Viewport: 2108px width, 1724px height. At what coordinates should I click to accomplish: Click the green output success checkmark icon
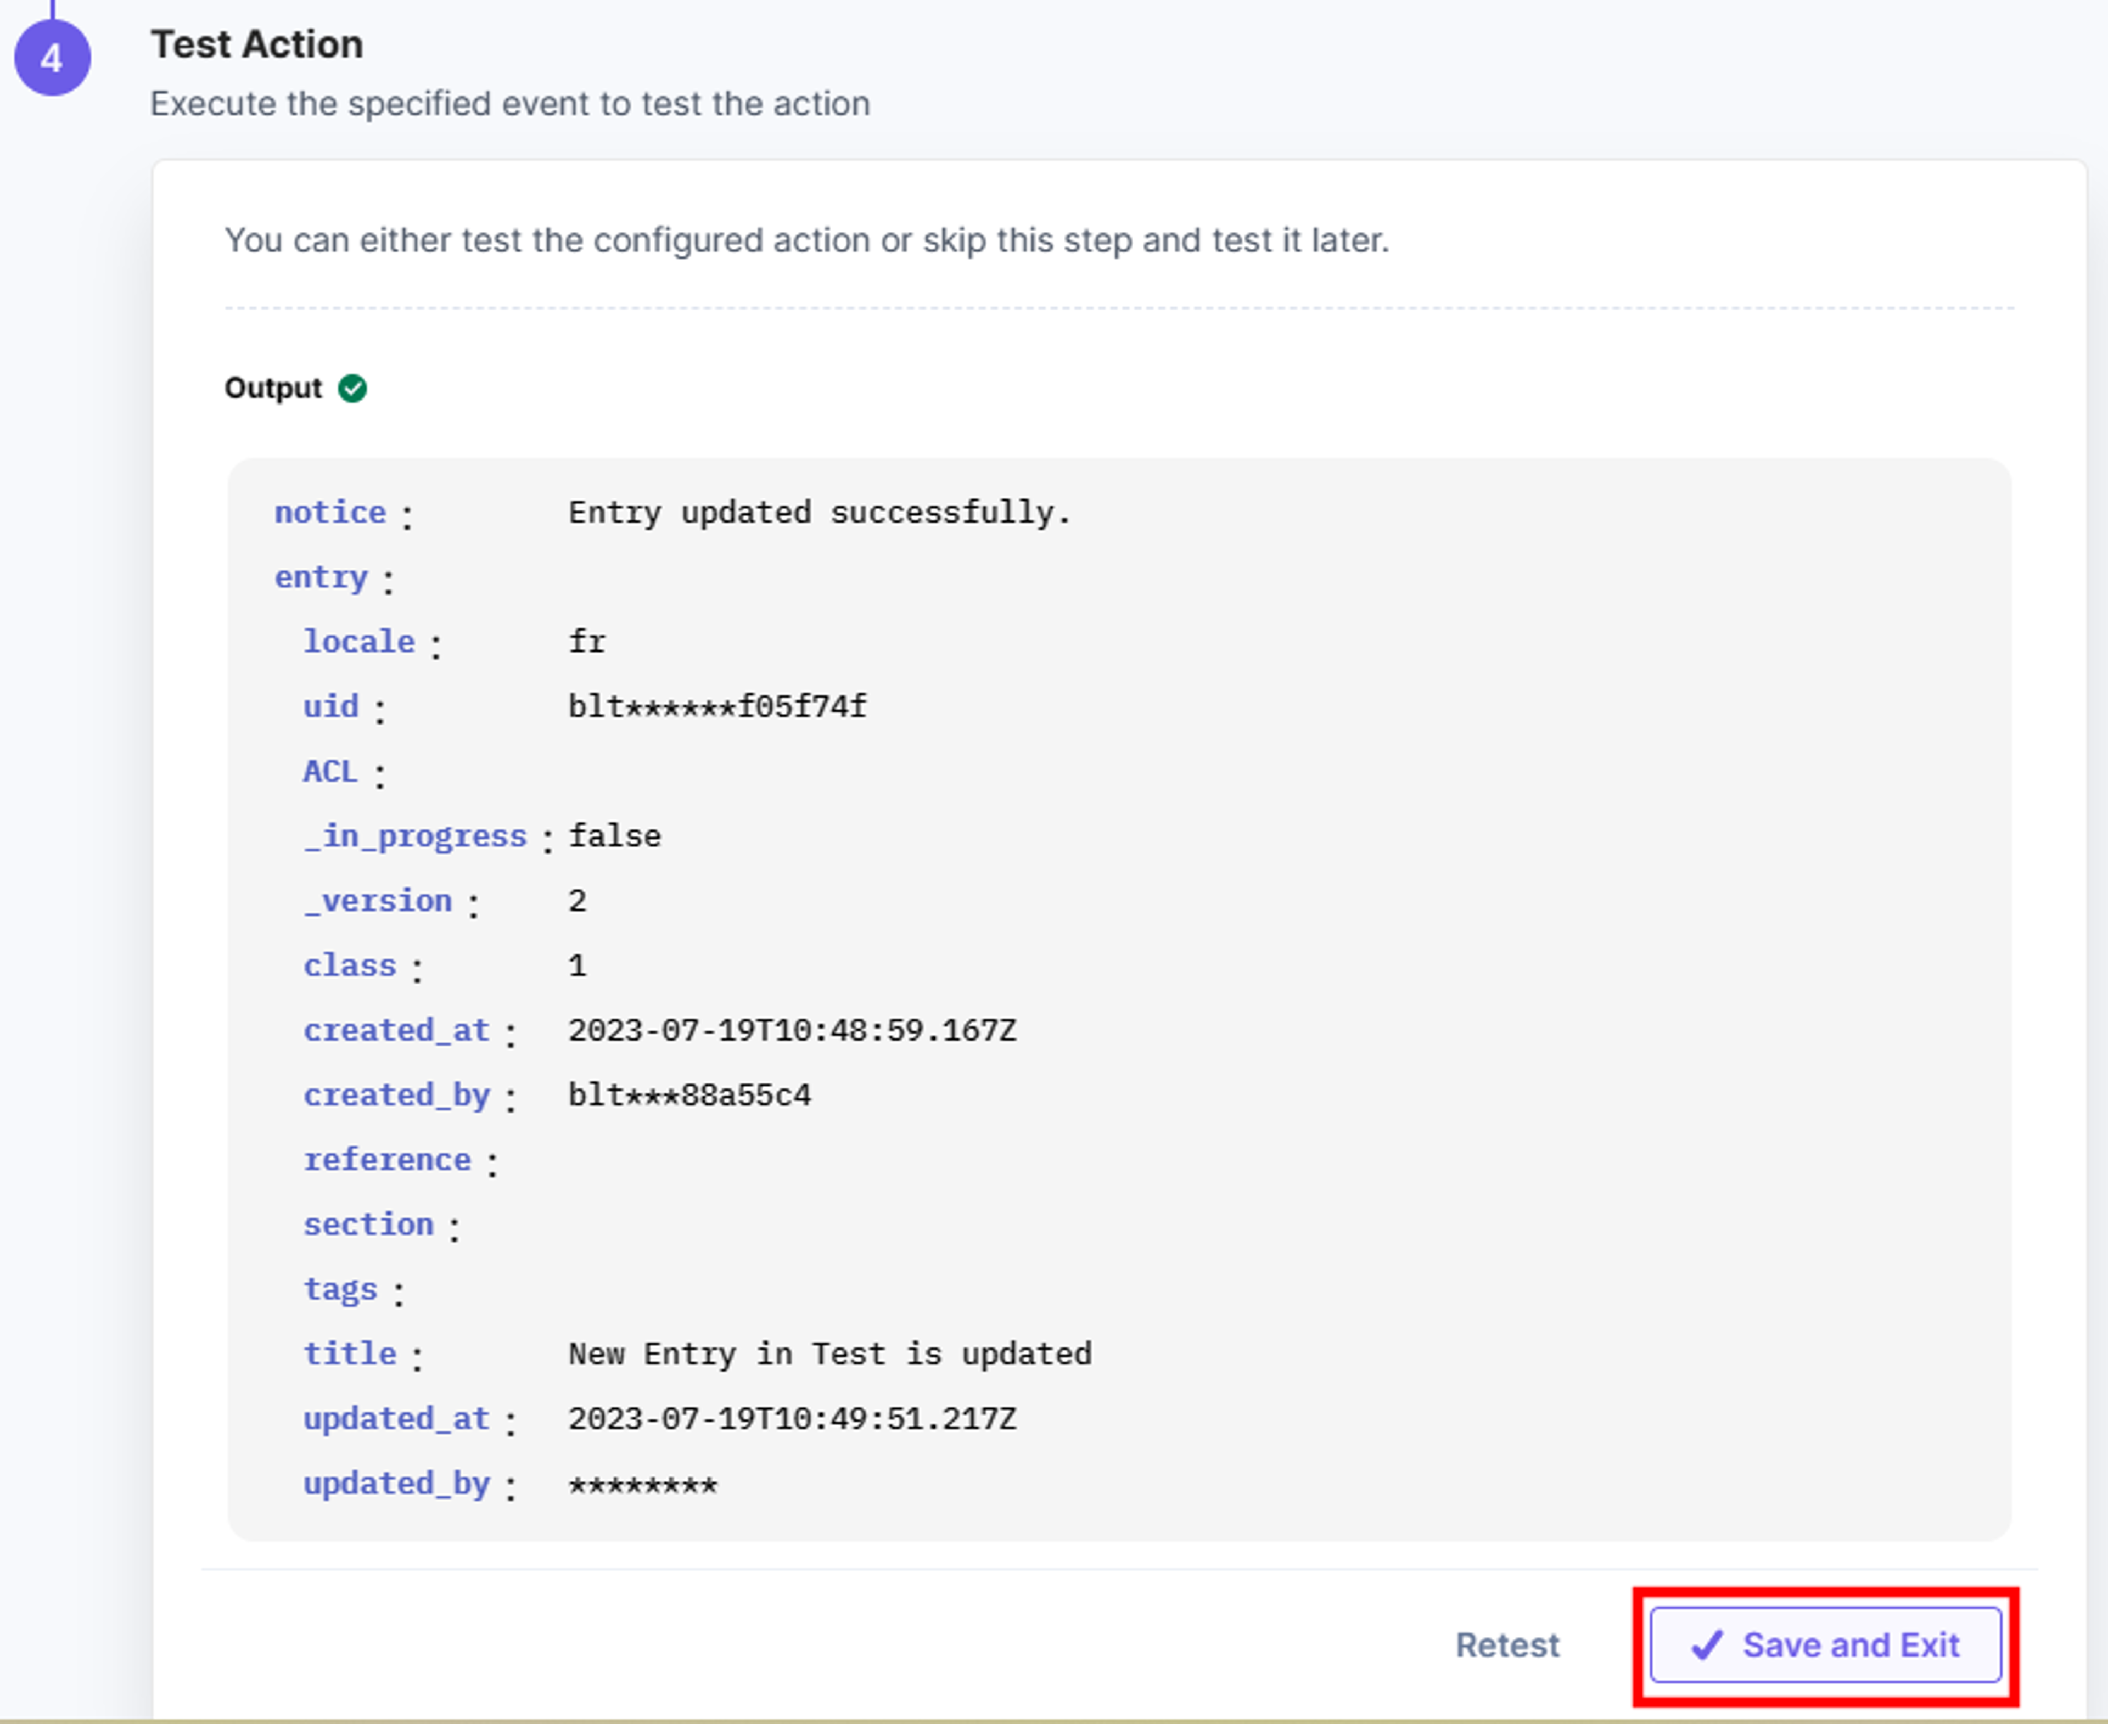[x=352, y=388]
